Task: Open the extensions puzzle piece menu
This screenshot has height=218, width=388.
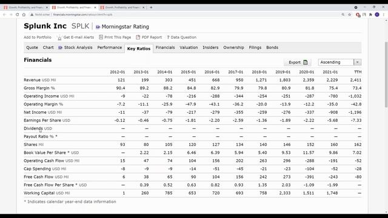Action: 370,15
